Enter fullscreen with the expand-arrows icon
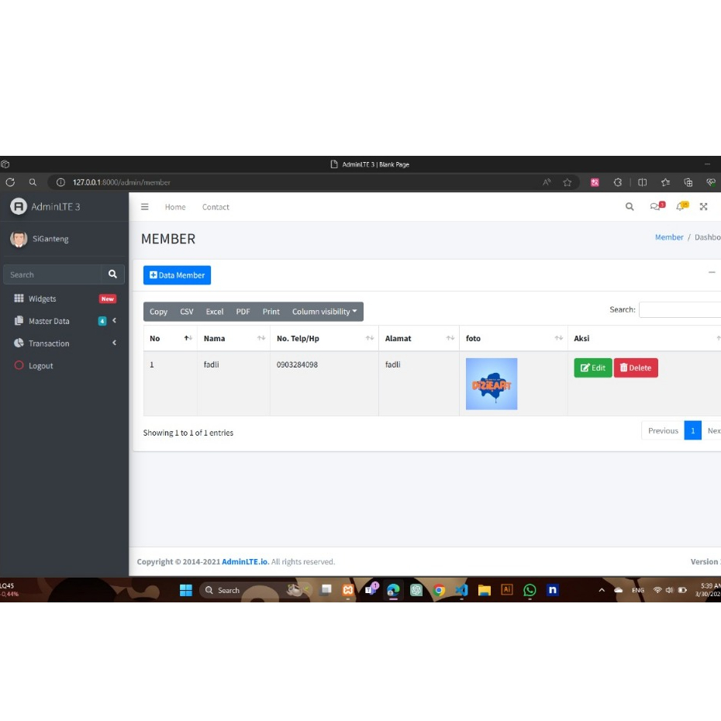Screen dimensions: 721x721 click(x=702, y=207)
